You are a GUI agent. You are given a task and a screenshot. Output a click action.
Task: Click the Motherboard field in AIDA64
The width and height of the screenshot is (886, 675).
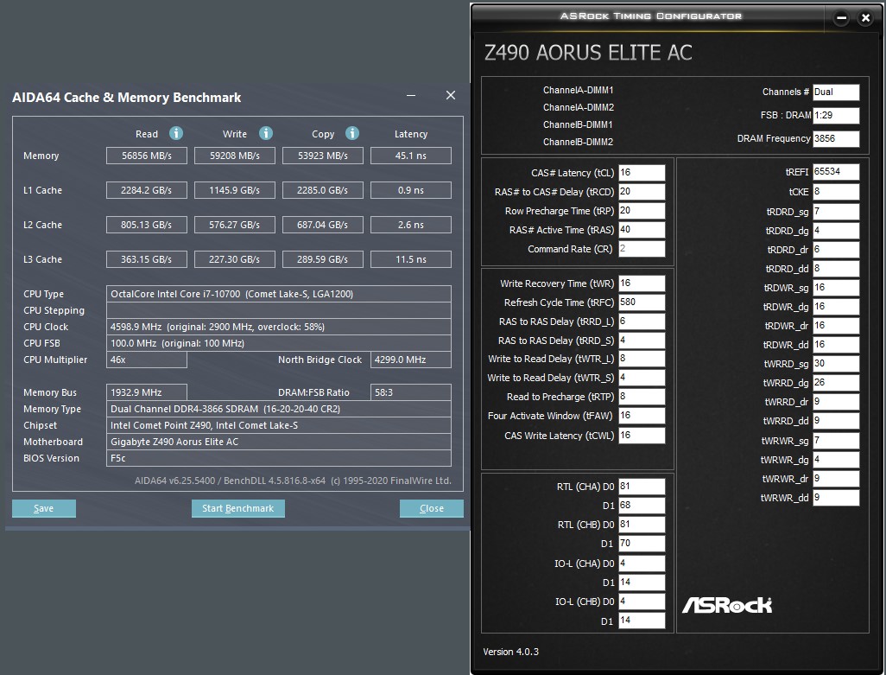click(x=279, y=442)
